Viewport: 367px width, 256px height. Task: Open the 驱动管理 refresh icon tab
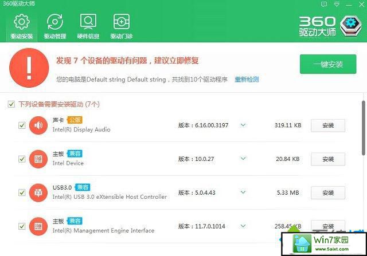pyautogui.click(x=55, y=26)
